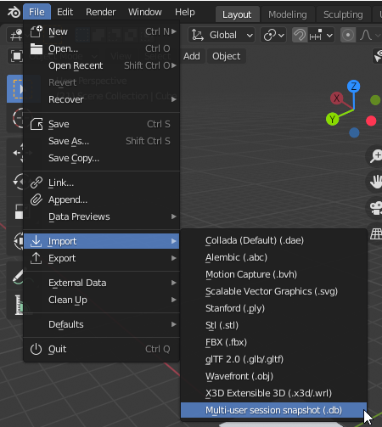Expand the Defaults submenu

pyautogui.click(x=101, y=324)
